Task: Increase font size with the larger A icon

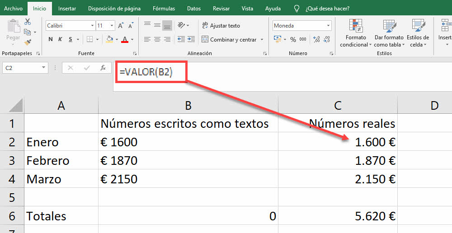Action: tap(121, 26)
